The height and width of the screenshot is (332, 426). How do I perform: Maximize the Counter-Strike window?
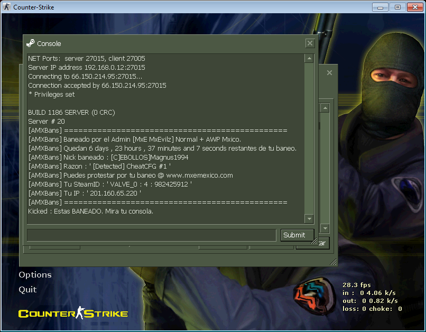[x=397, y=7]
